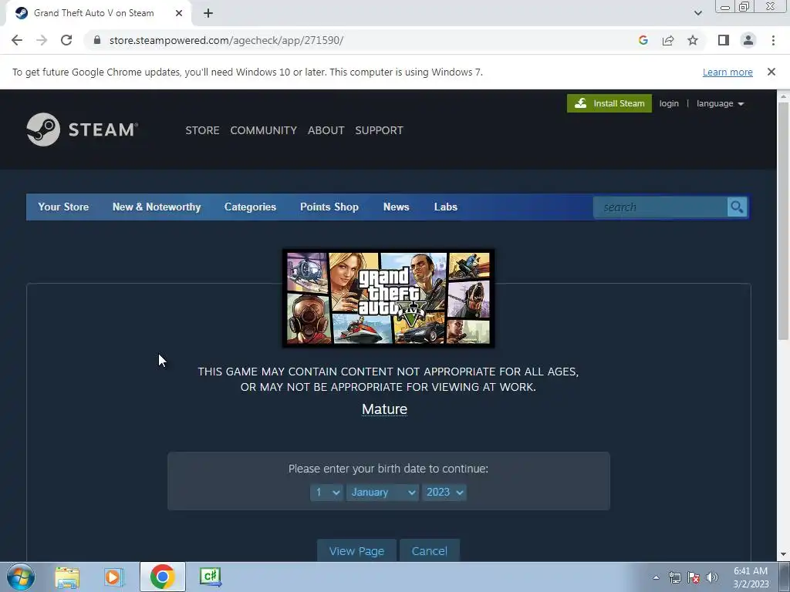Open the birth day dropdown
The height and width of the screenshot is (592, 790).
(x=326, y=493)
